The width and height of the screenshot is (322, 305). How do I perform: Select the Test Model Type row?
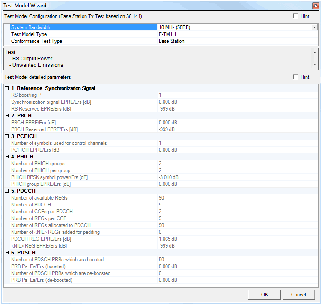point(164,34)
